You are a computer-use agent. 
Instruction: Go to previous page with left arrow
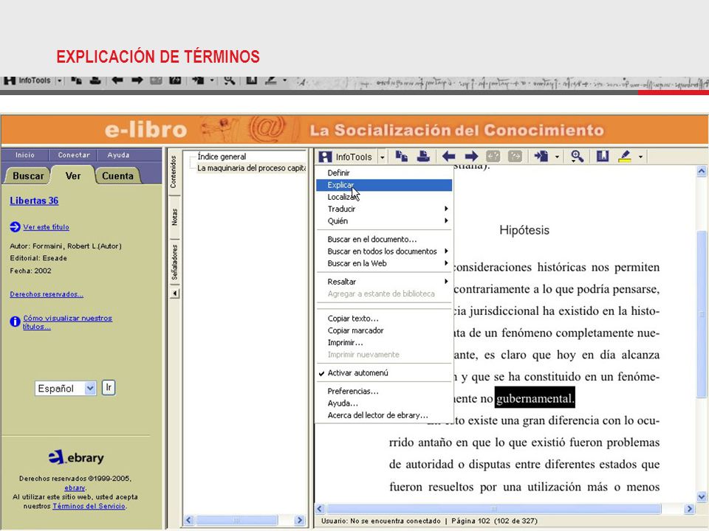(x=448, y=156)
